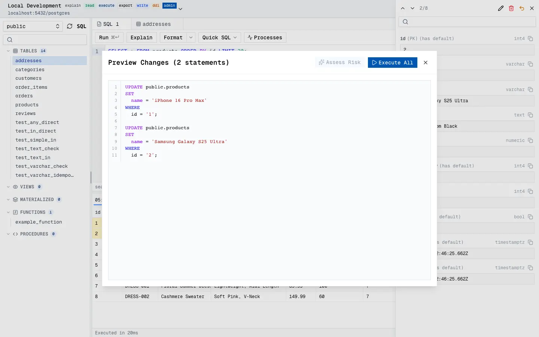Copy the id field value icon
The width and height of the screenshot is (539, 337).
[530, 39]
